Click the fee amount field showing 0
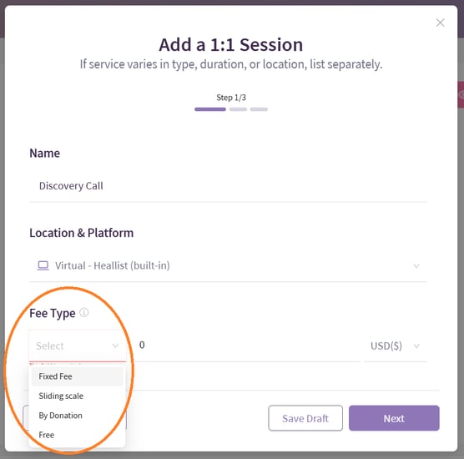464x459 pixels. (x=249, y=346)
